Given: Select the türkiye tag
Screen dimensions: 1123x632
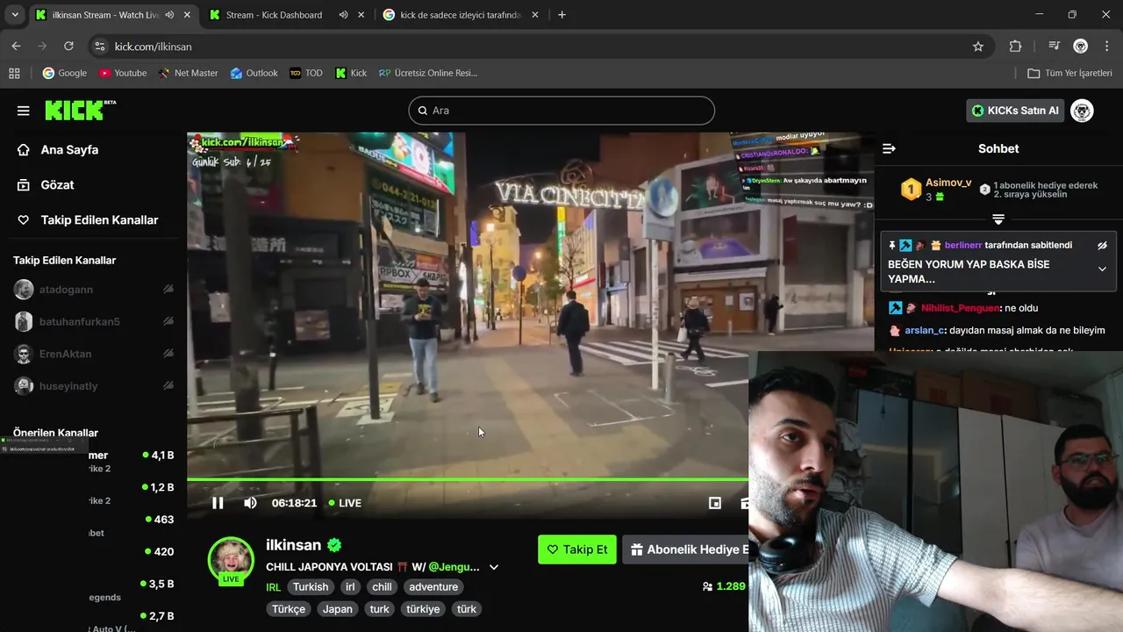Looking at the screenshot, I should [x=423, y=609].
